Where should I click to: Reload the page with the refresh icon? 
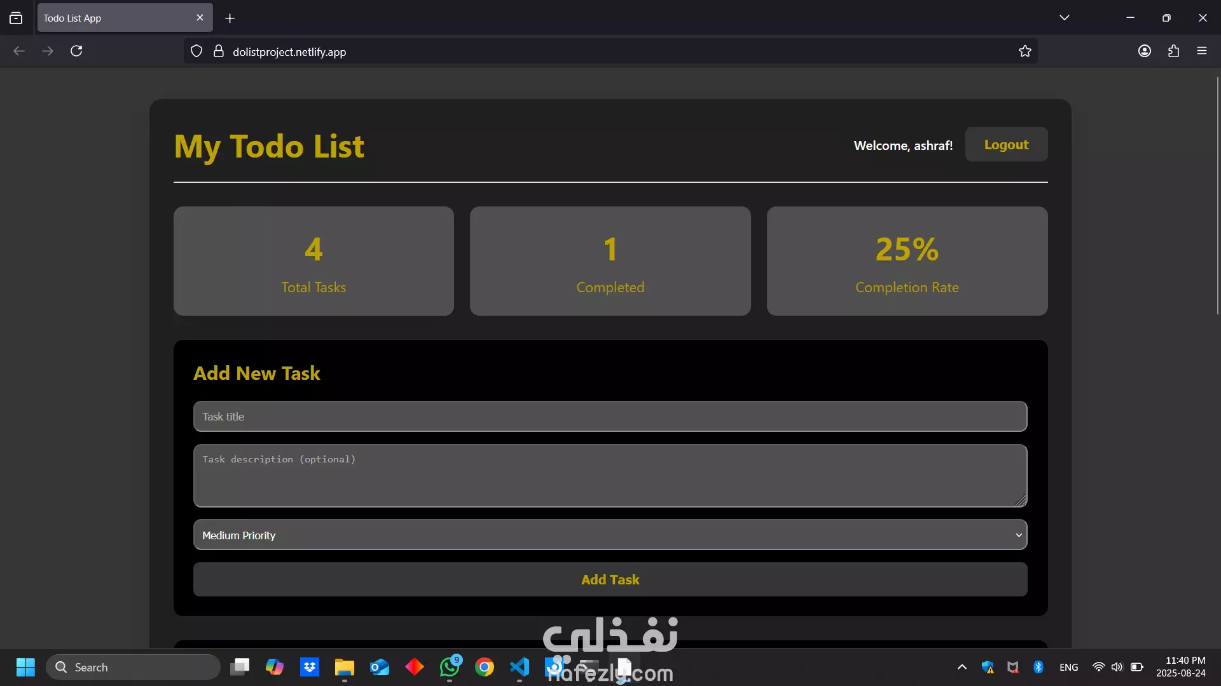coord(76,51)
